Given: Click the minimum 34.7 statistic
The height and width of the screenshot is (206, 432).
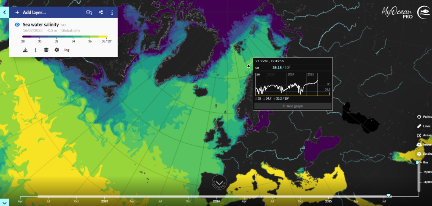Looking at the screenshot, I should pos(267,98).
